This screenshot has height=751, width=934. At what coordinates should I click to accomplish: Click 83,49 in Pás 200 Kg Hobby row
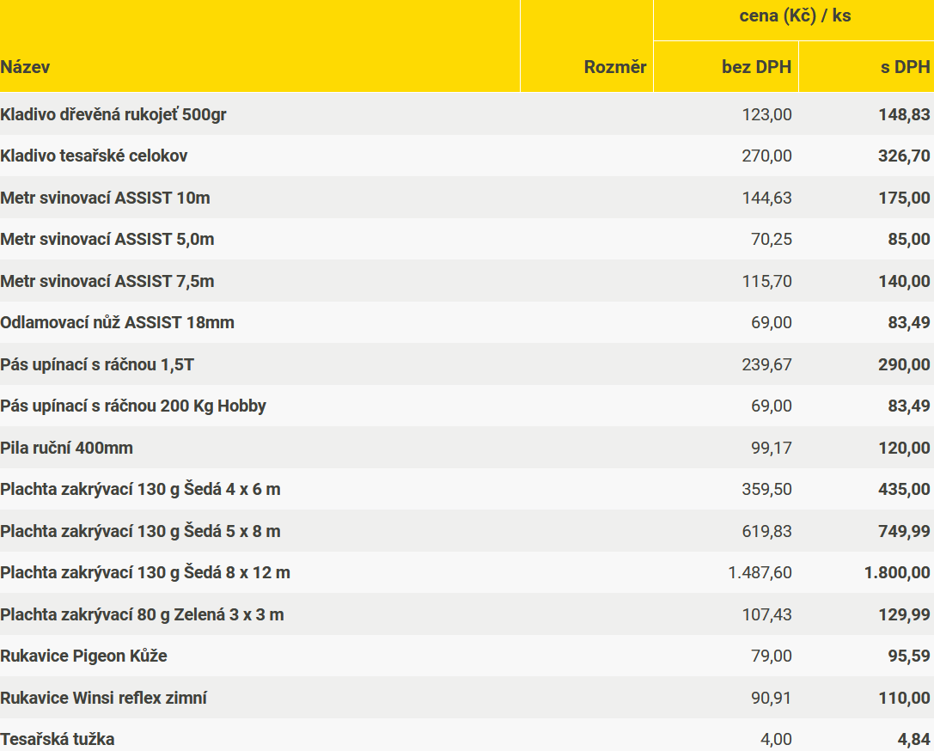point(909,406)
